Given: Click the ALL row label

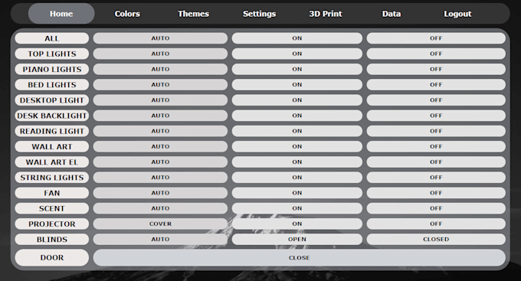Looking at the screenshot, I should [x=52, y=38].
